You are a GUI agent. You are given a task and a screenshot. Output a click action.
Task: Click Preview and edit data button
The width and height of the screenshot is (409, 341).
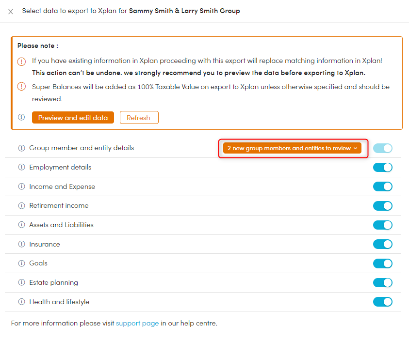click(x=73, y=118)
